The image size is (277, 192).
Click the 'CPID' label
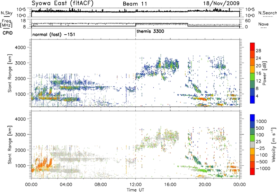click(x=8, y=33)
